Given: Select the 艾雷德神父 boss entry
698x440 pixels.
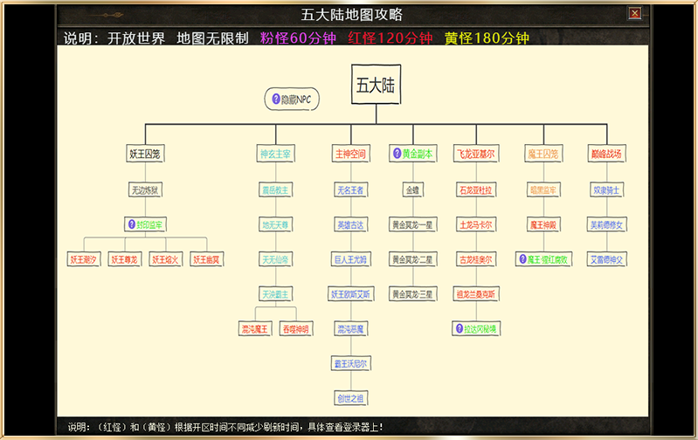Looking at the screenshot, I should click(x=606, y=259).
